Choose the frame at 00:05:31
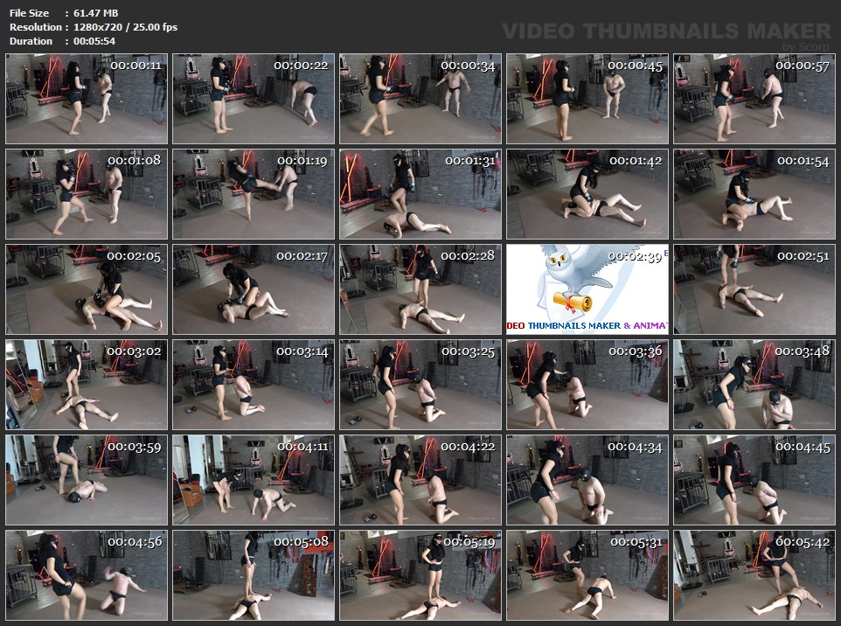 (x=587, y=575)
